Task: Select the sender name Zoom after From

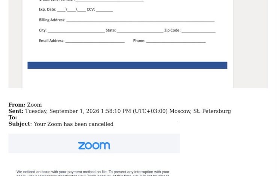Action: [34, 105]
